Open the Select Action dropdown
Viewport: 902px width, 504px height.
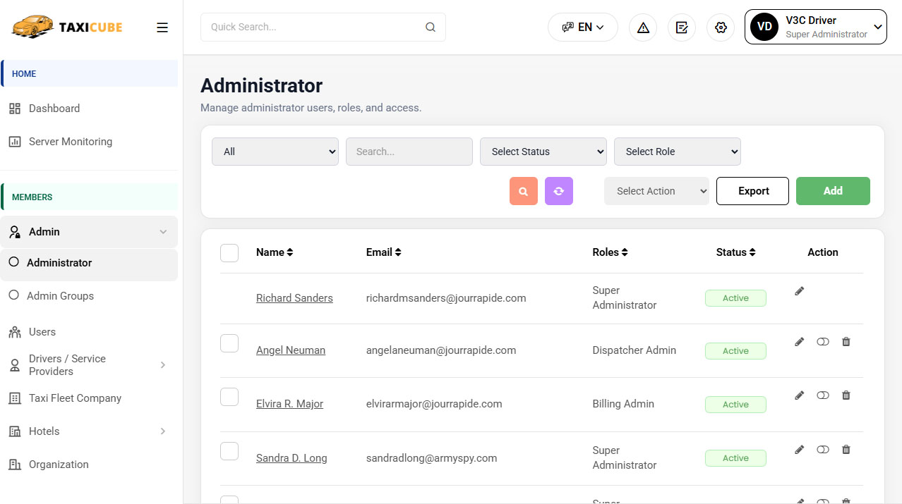[656, 191]
